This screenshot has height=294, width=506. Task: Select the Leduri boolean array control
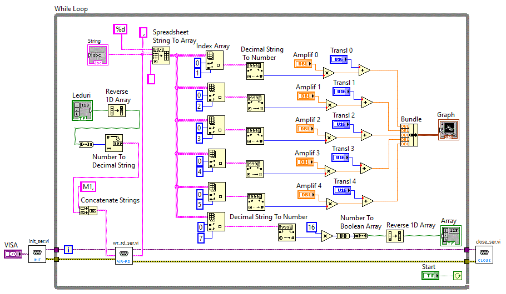(x=82, y=111)
